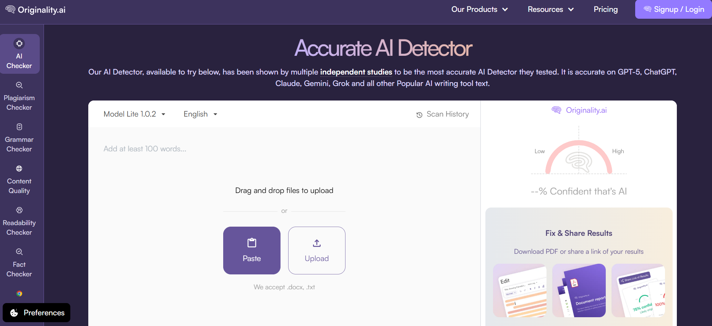Image resolution: width=712 pixels, height=326 pixels.
Task: Click the brain icon in Signup button
Action: [647, 9]
